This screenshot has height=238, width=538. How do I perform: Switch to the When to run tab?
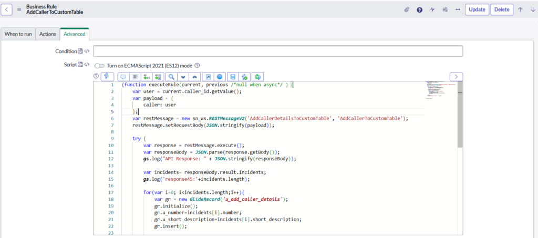point(18,34)
